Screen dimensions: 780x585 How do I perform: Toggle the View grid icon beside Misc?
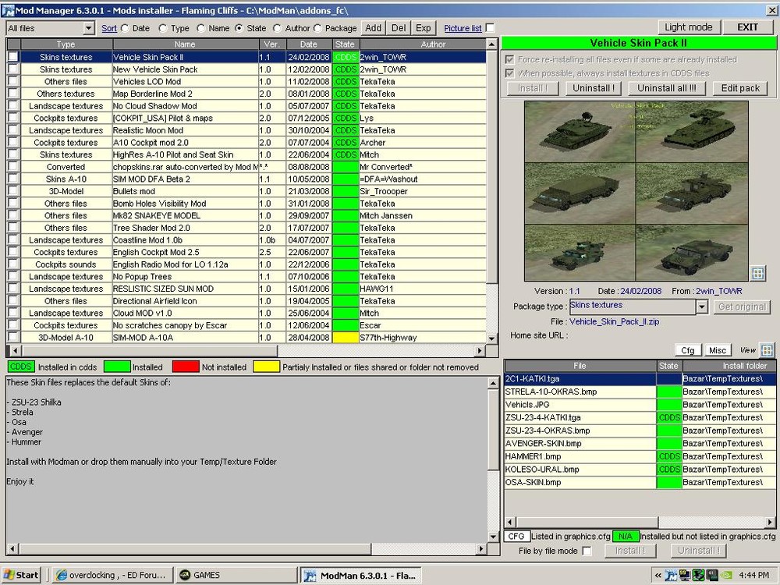[767, 350]
